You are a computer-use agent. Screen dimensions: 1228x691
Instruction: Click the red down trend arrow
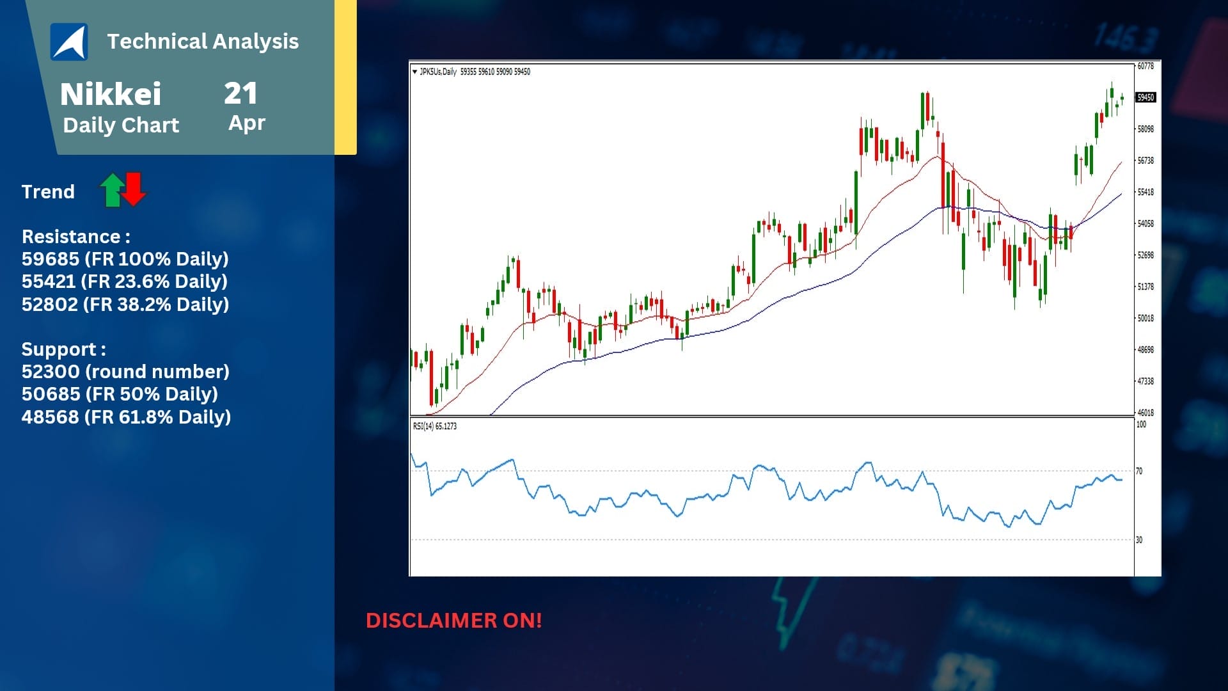click(134, 189)
